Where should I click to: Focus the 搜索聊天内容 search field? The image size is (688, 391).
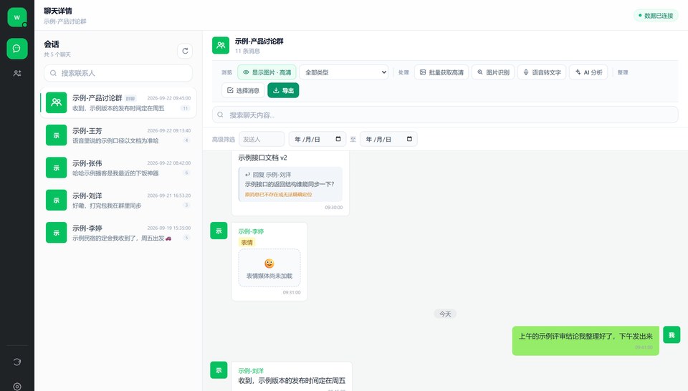click(x=445, y=115)
